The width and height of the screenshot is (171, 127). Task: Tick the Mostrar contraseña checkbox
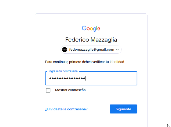pyautogui.click(x=48, y=90)
